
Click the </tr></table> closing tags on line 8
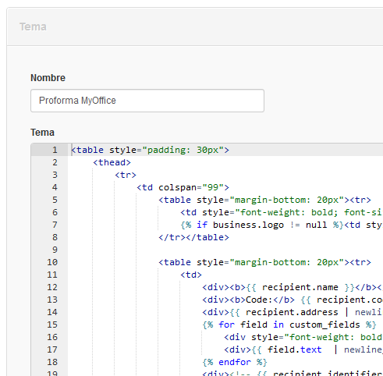193,237
